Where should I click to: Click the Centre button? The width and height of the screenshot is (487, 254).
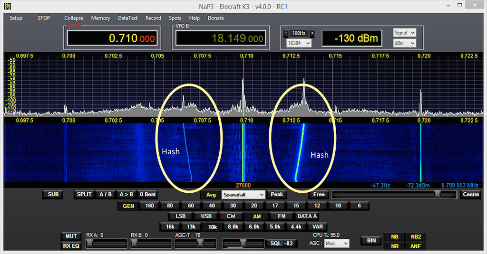470,194
